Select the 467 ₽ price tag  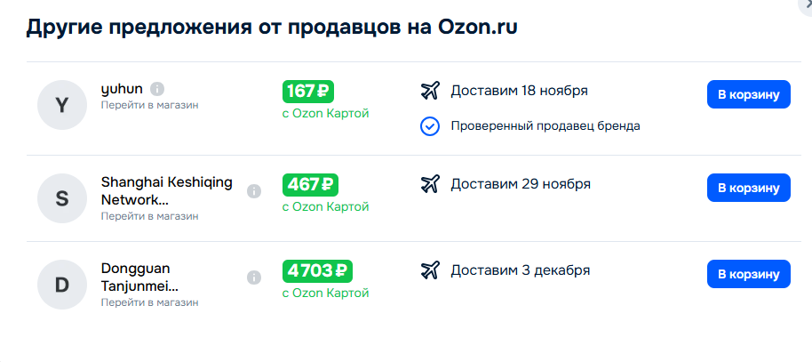(310, 184)
